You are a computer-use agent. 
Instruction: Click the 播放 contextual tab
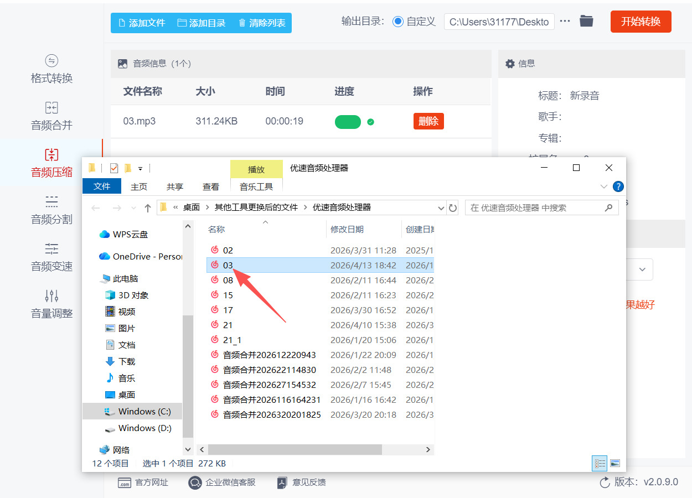pos(256,169)
